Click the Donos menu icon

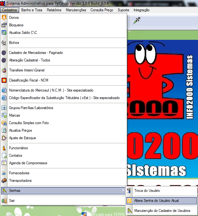pos(4,18)
